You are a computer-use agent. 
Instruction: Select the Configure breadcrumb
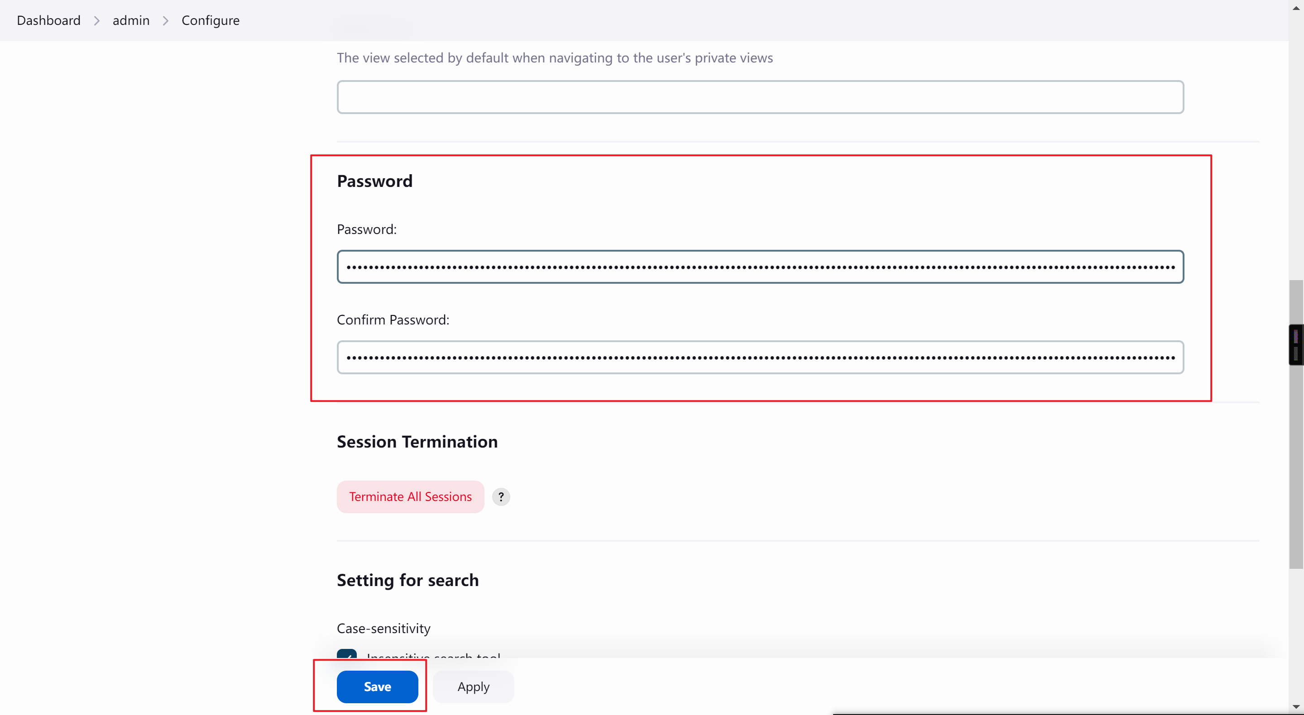click(x=210, y=21)
